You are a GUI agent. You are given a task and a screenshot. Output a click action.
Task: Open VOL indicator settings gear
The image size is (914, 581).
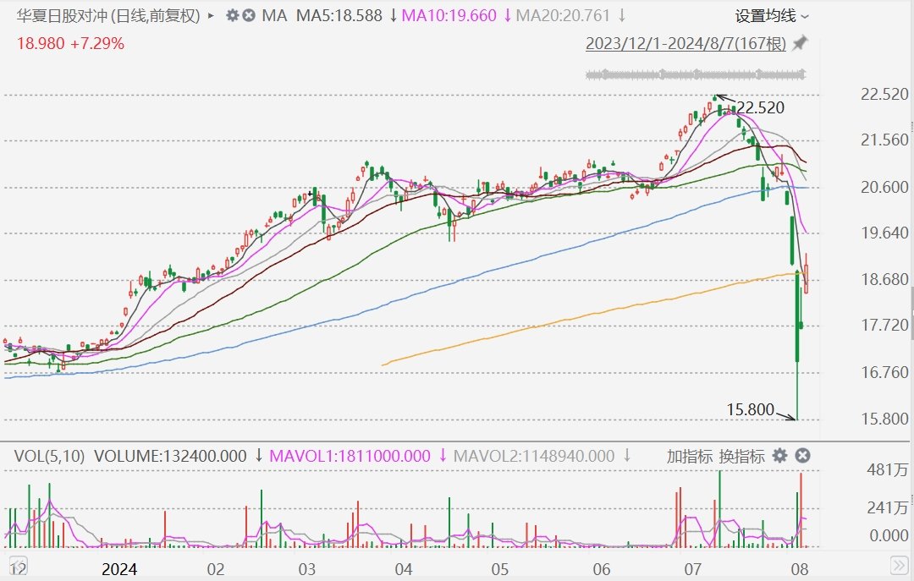(779, 456)
